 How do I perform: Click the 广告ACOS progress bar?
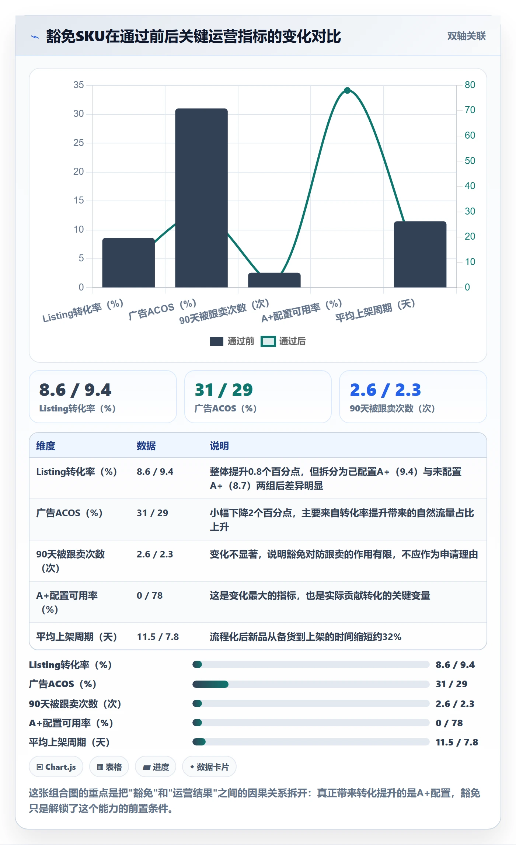pyautogui.click(x=311, y=684)
